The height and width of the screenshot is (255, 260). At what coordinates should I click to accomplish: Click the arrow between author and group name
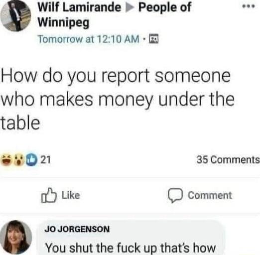(130, 8)
